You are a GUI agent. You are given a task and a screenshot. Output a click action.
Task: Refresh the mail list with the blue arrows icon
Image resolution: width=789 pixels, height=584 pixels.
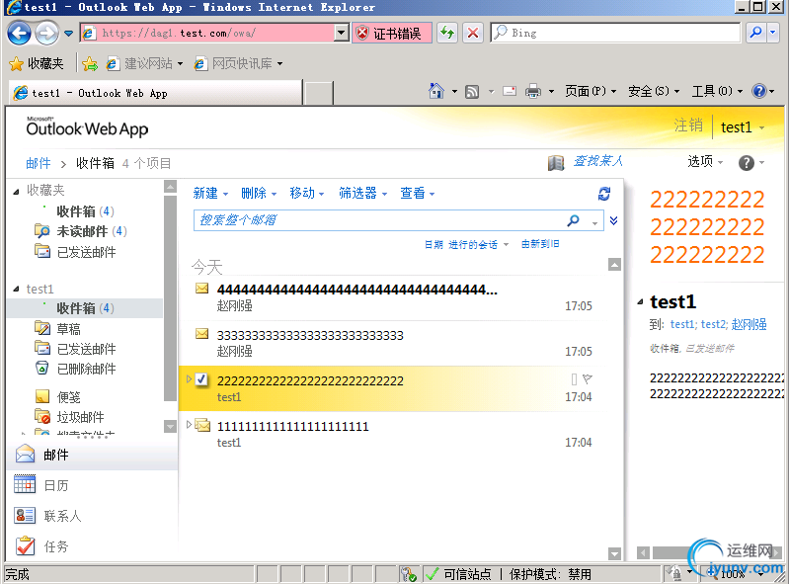pyautogui.click(x=604, y=194)
